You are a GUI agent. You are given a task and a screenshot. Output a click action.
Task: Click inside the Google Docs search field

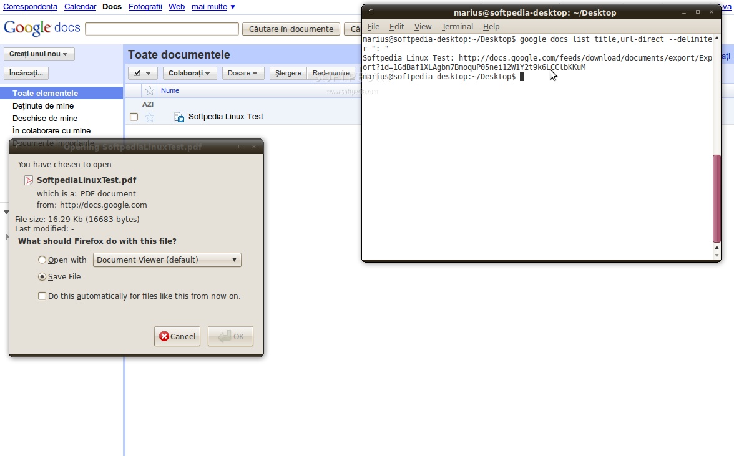point(162,29)
